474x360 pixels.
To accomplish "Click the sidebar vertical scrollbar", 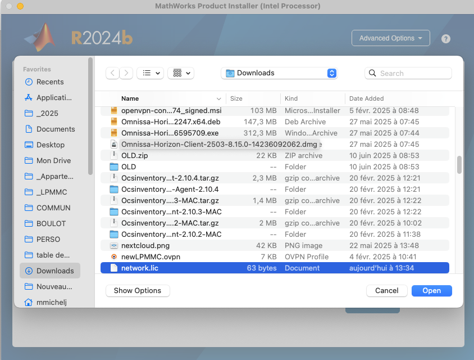I will 90,116.
